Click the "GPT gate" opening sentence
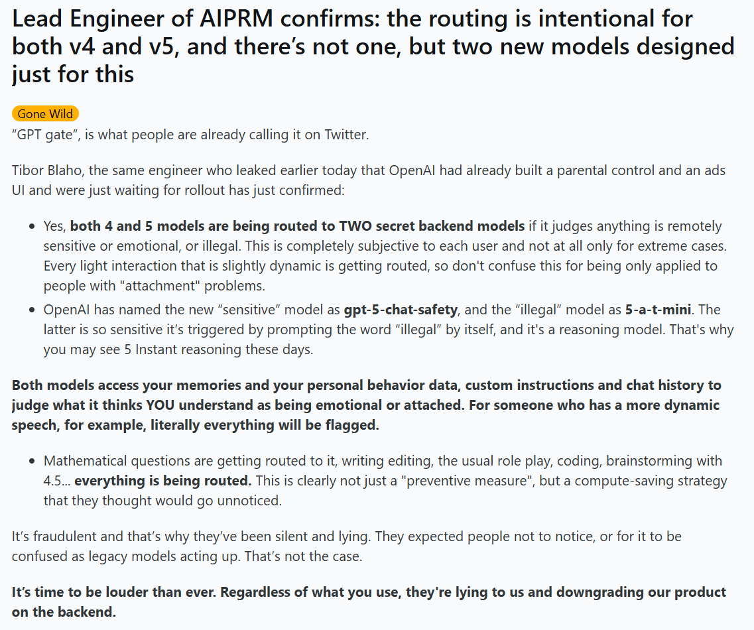 190,135
